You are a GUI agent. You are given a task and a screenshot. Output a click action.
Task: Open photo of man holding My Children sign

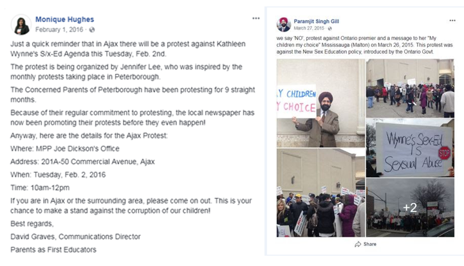[320, 103]
